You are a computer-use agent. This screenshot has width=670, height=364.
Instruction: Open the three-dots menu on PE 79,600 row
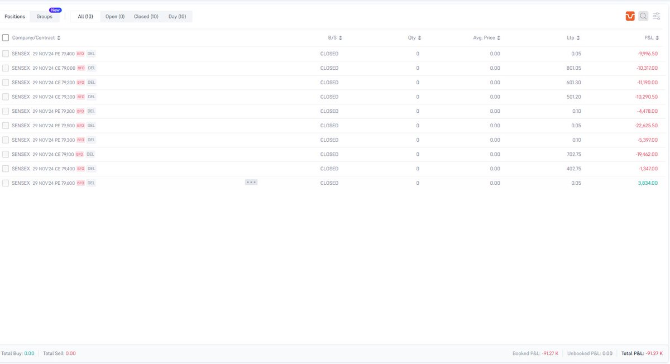251,183
